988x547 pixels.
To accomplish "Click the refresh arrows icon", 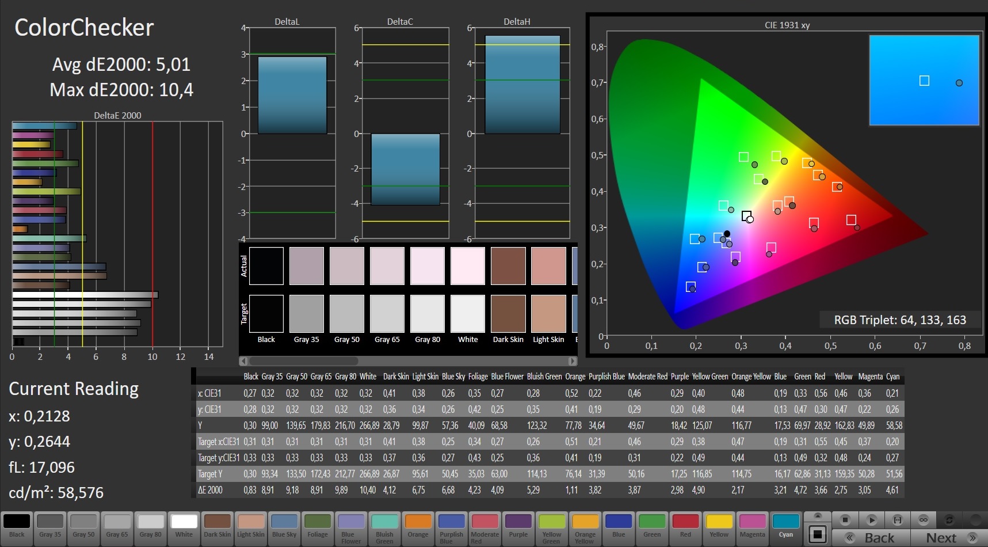I will coord(949,520).
